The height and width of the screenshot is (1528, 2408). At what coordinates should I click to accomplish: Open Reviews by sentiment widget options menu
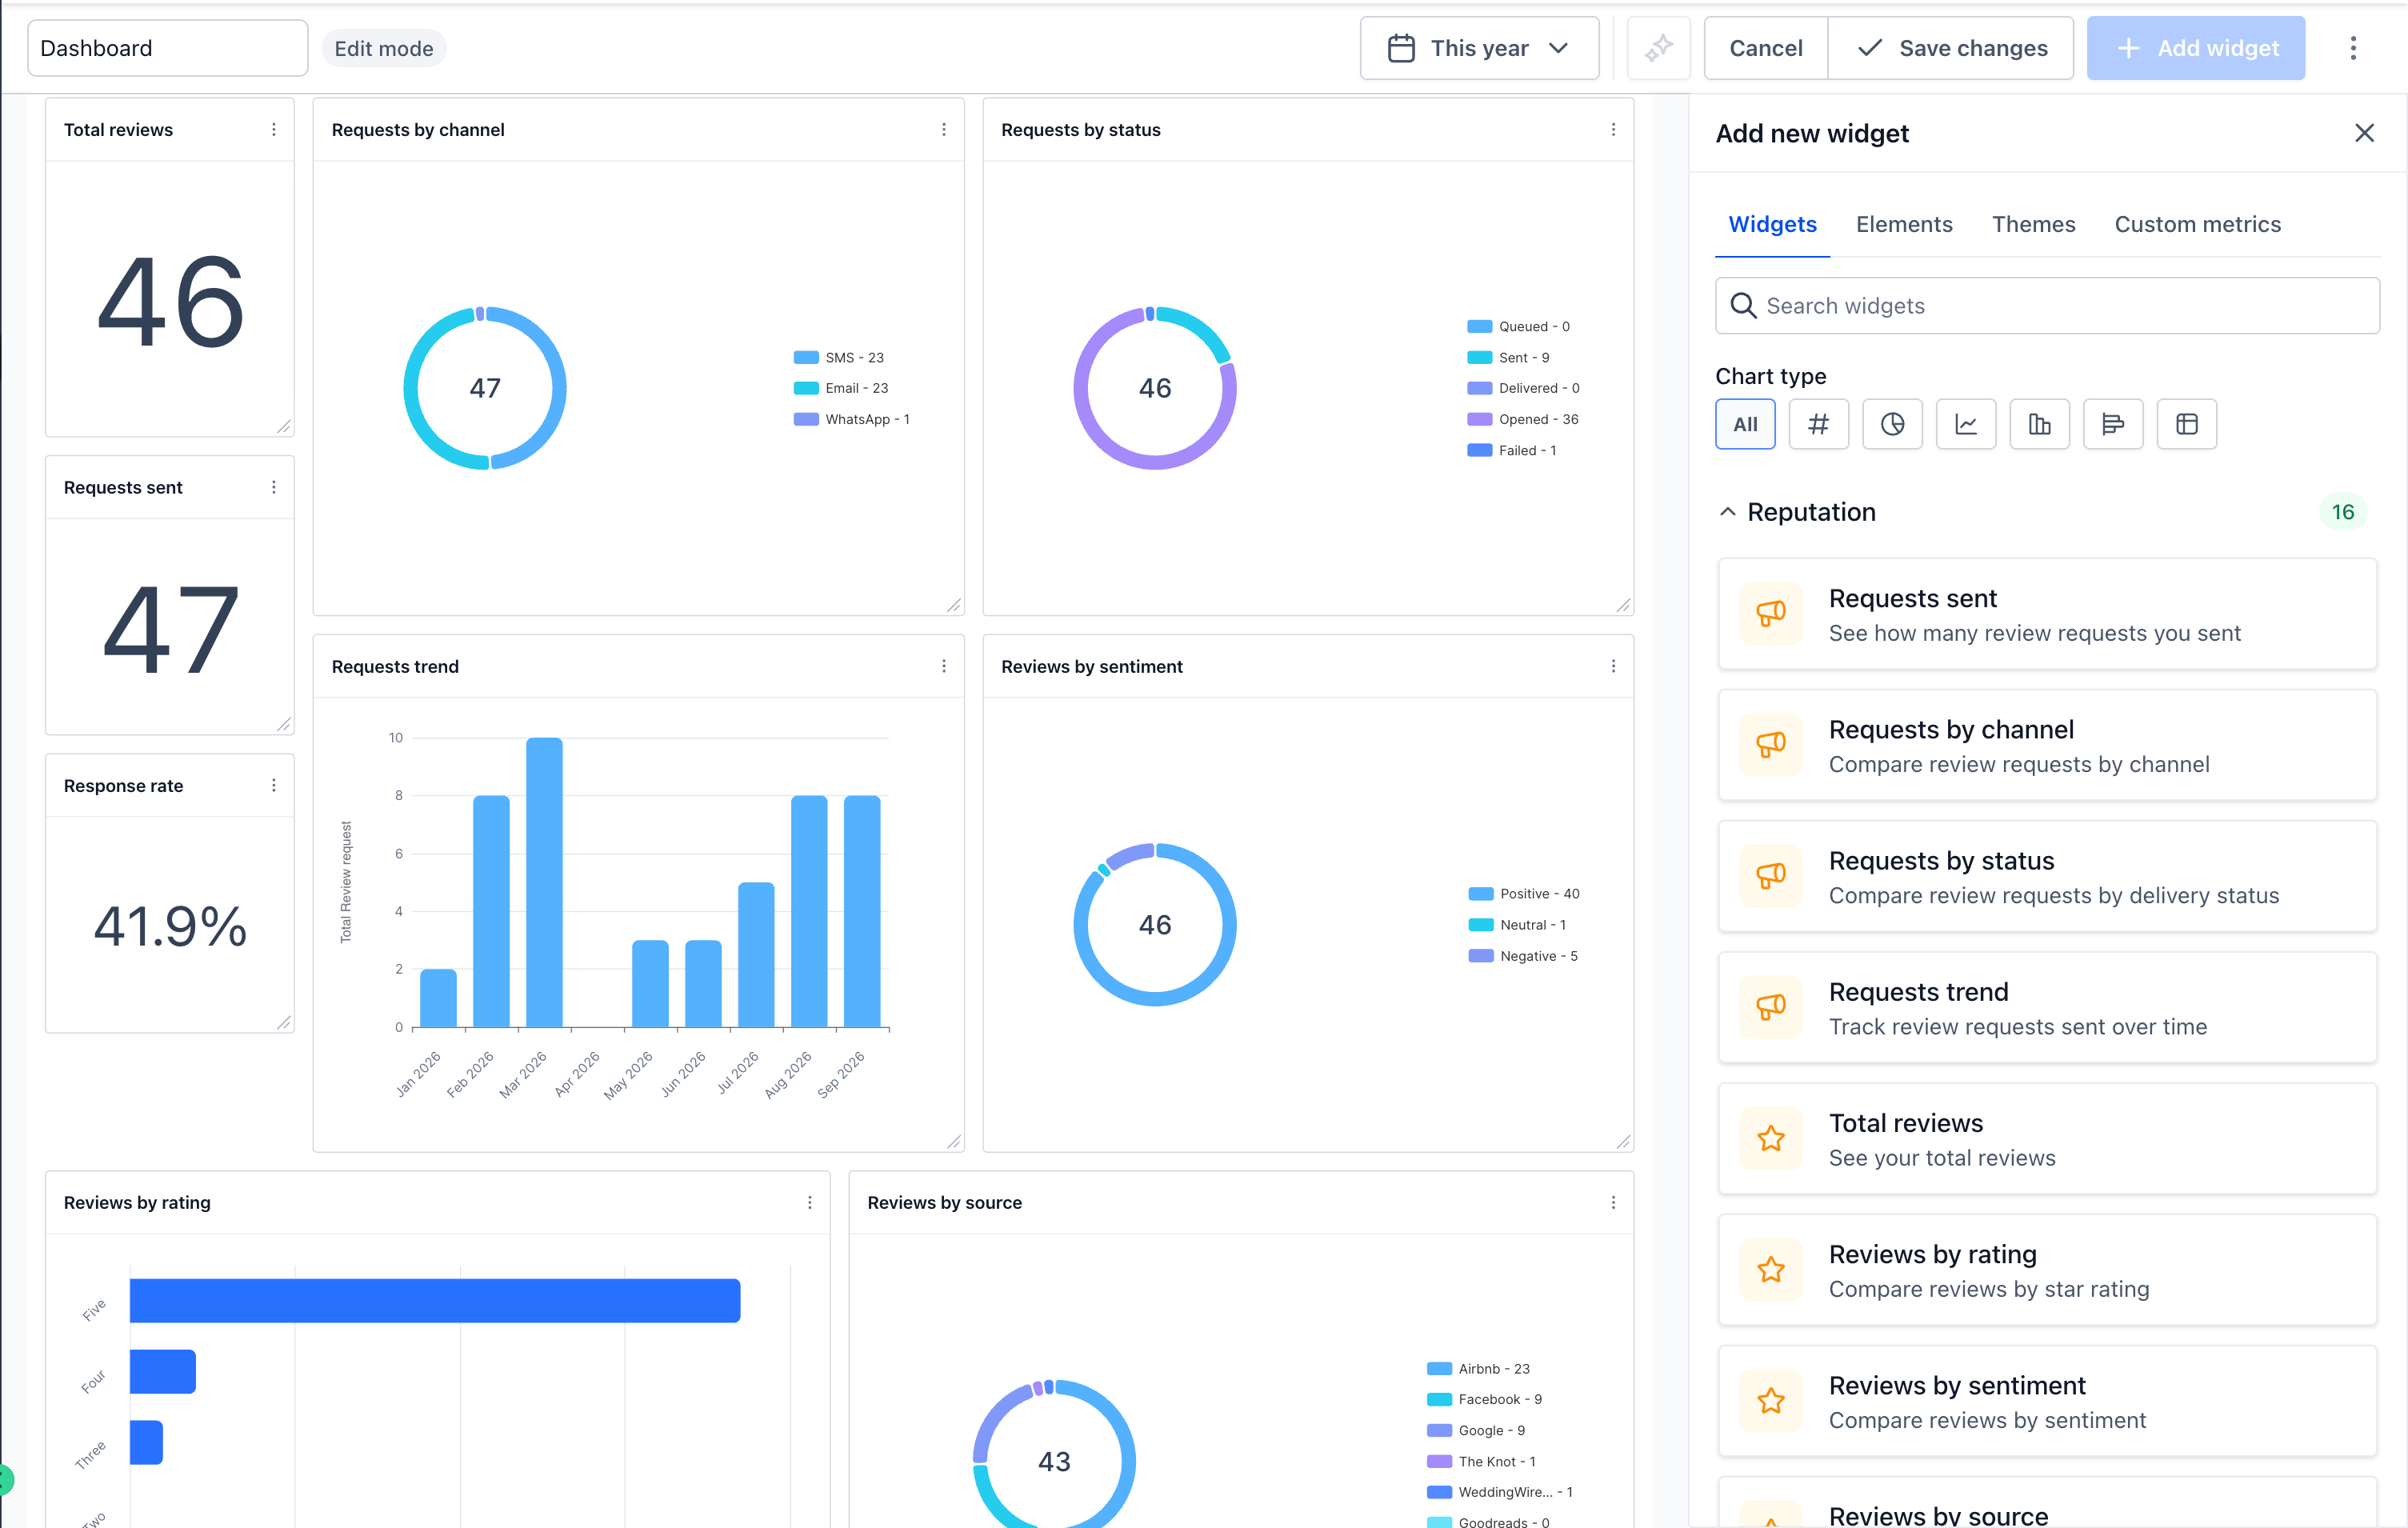coord(1613,666)
